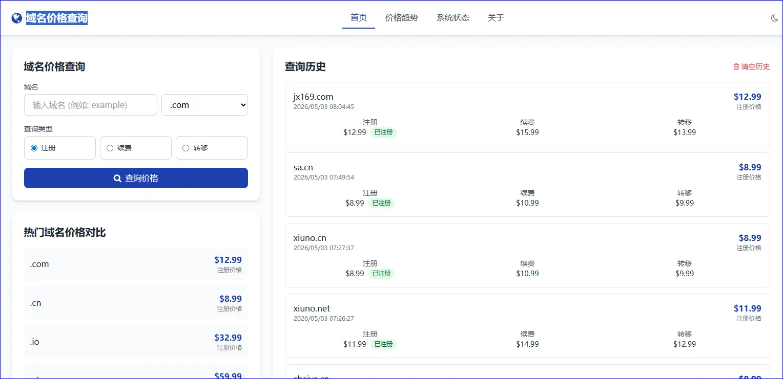
Task: Open jx169.com history entry
Action: point(527,114)
